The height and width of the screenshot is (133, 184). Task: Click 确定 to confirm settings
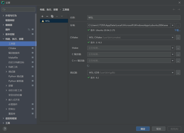point(143,129)
